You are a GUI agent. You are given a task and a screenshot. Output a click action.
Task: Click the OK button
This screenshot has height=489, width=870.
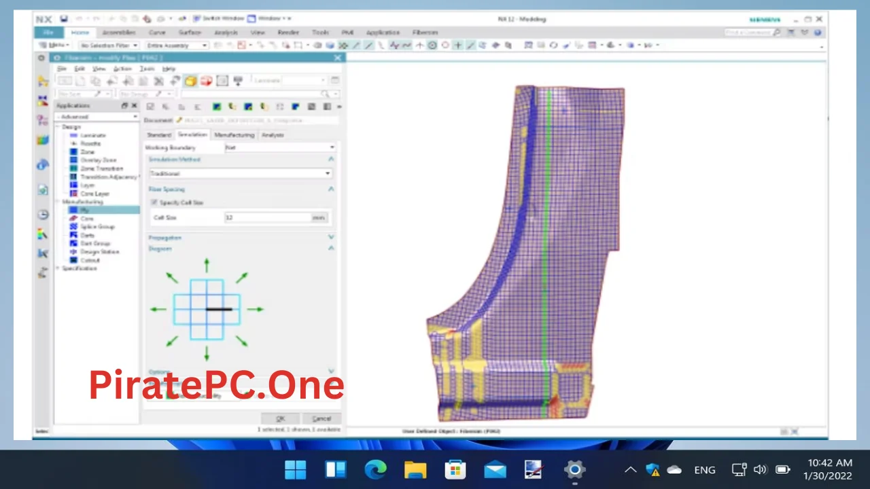tap(281, 418)
